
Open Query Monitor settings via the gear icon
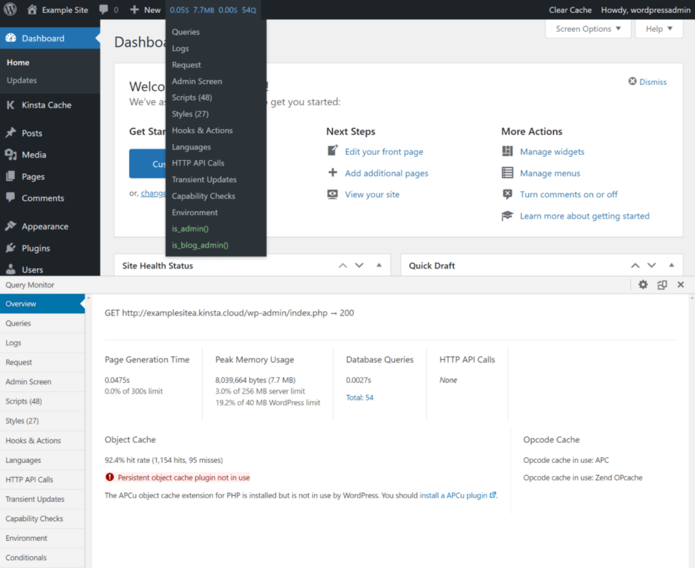643,284
